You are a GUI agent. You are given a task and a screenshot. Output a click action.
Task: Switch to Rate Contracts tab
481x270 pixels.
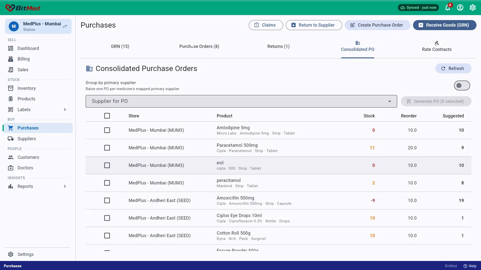tap(437, 46)
